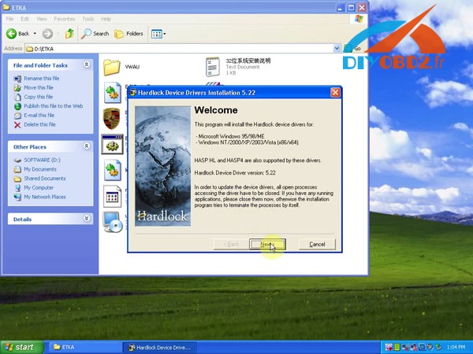This screenshot has height=354, width=473.
Task: Go up one folder level
Action: (x=69, y=33)
